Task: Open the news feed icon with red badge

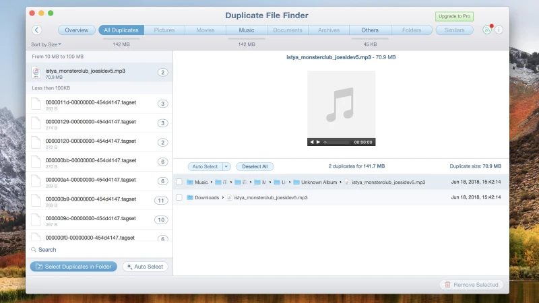Action: 486,30
